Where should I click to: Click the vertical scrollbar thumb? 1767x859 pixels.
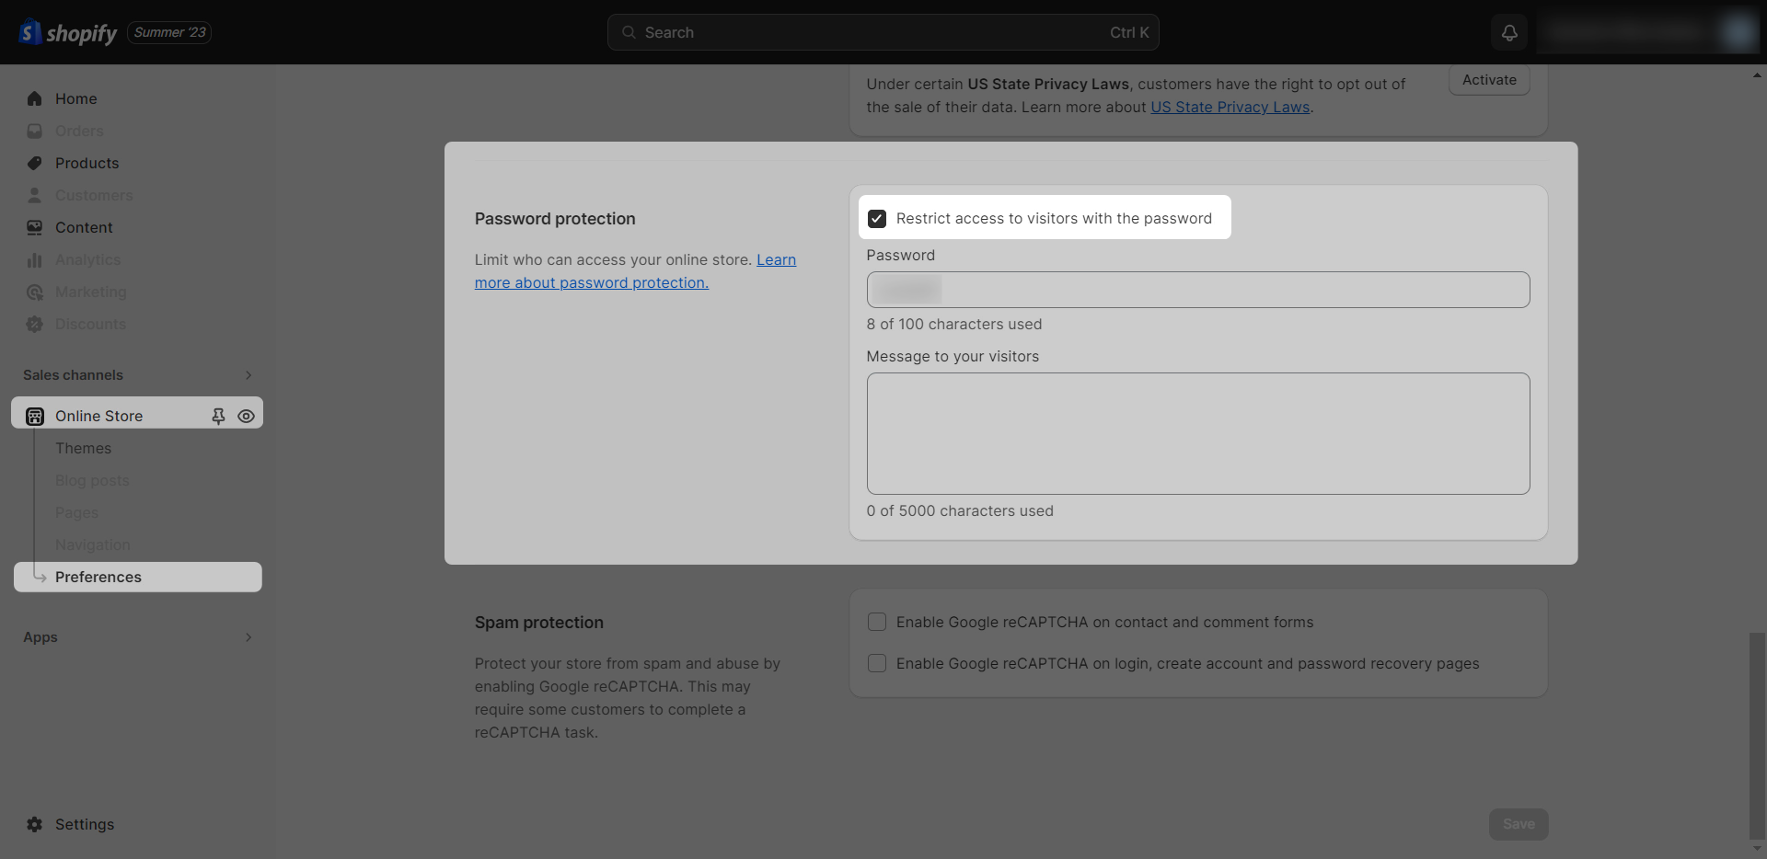1758,734
